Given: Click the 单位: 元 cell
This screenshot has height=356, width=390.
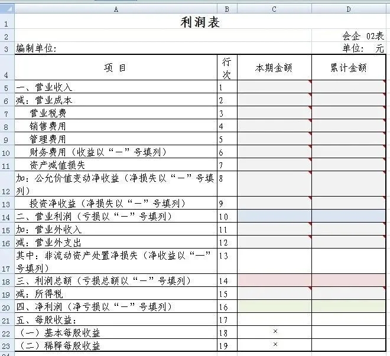Looking at the screenshot, I should click(349, 48).
